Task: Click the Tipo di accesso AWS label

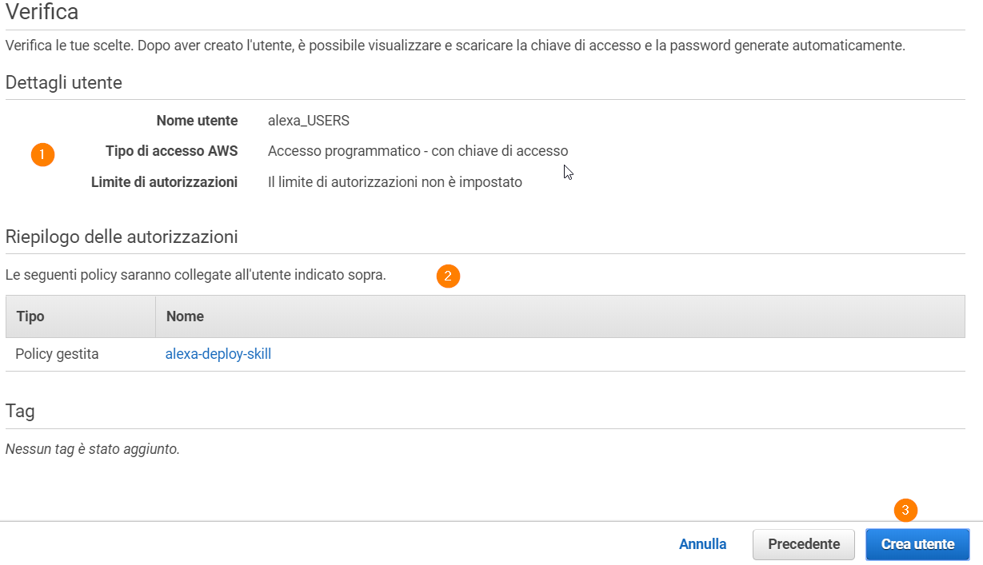Action: pos(171,151)
